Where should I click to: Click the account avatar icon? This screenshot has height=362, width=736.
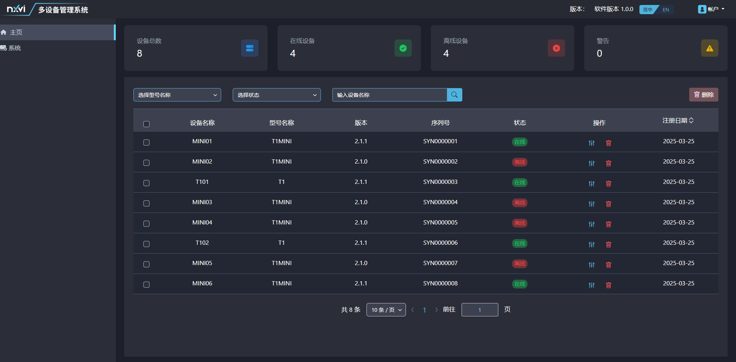(x=702, y=9)
